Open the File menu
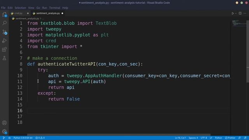The width and height of the screenshot is (249, 140). [x=3, y=8]
